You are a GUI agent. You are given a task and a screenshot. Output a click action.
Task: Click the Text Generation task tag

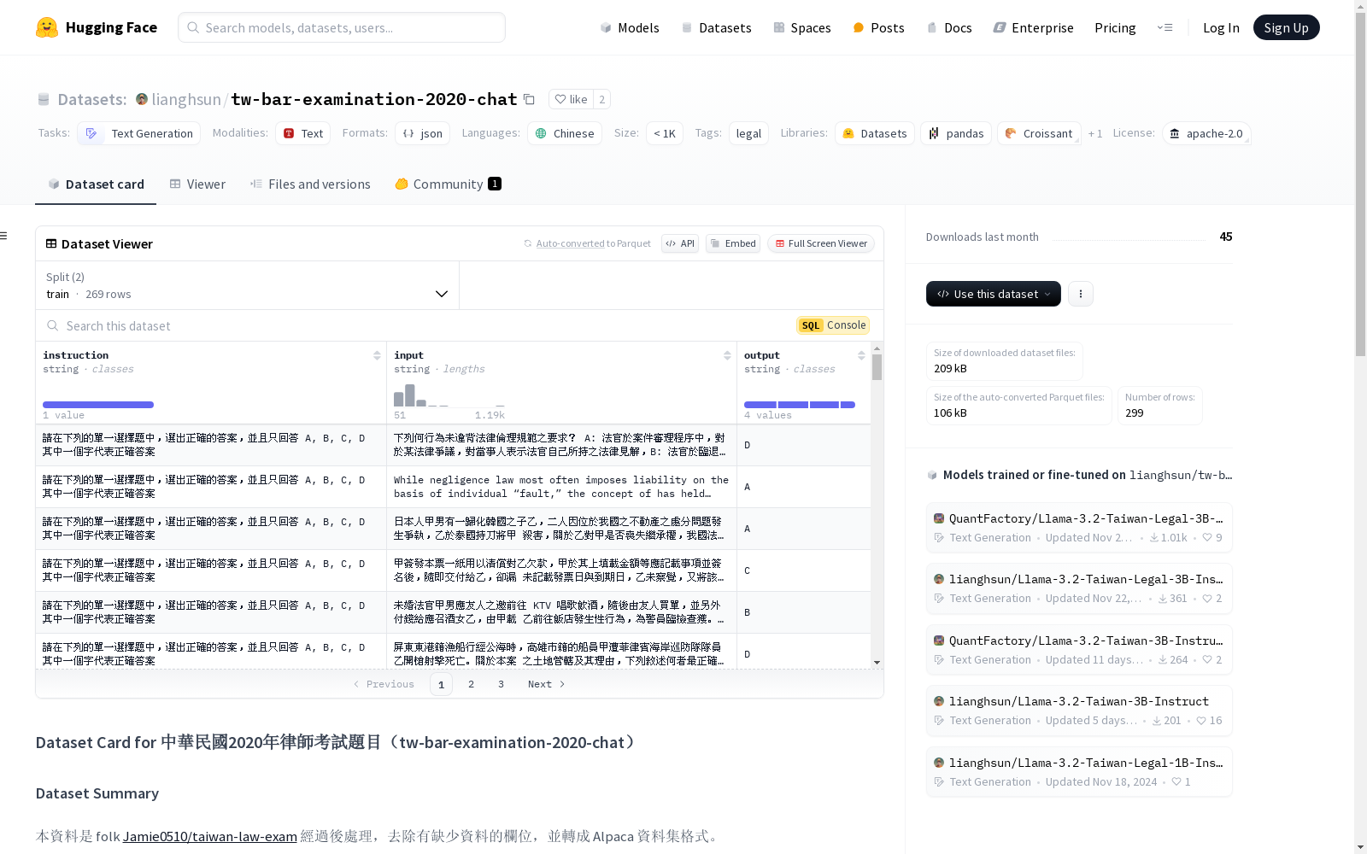139,133
